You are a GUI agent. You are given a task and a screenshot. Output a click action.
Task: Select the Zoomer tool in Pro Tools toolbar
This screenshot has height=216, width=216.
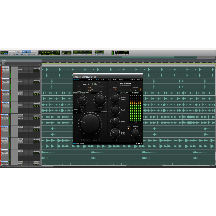point(21,52)
